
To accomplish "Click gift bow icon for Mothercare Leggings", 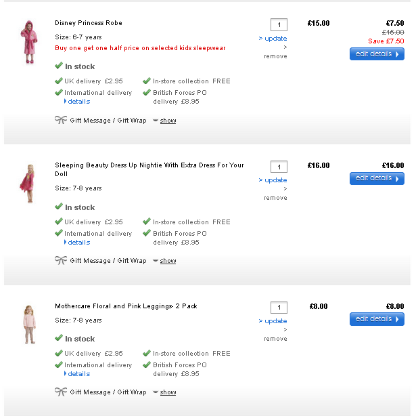I will click(x=61, y=392).
